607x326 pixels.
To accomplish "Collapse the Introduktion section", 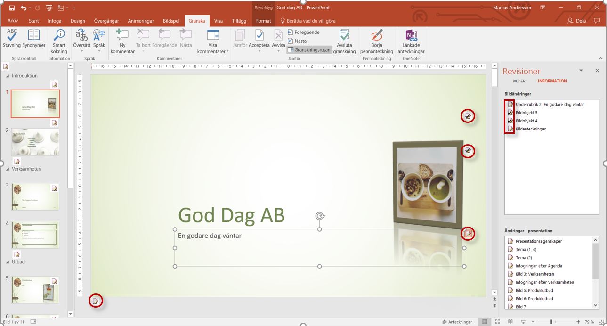I will (7, 76).
